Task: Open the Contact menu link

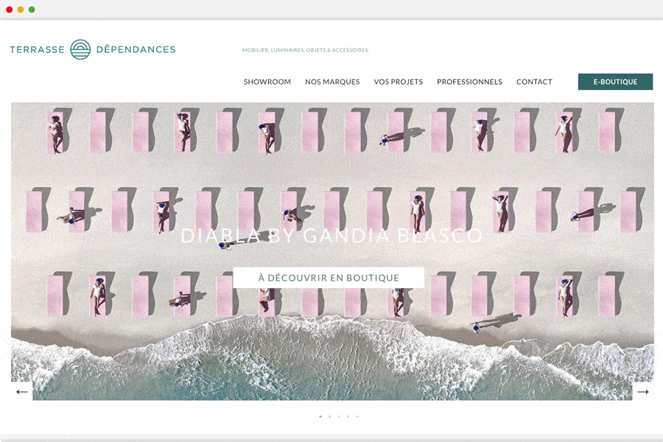Action: point(534,82)
